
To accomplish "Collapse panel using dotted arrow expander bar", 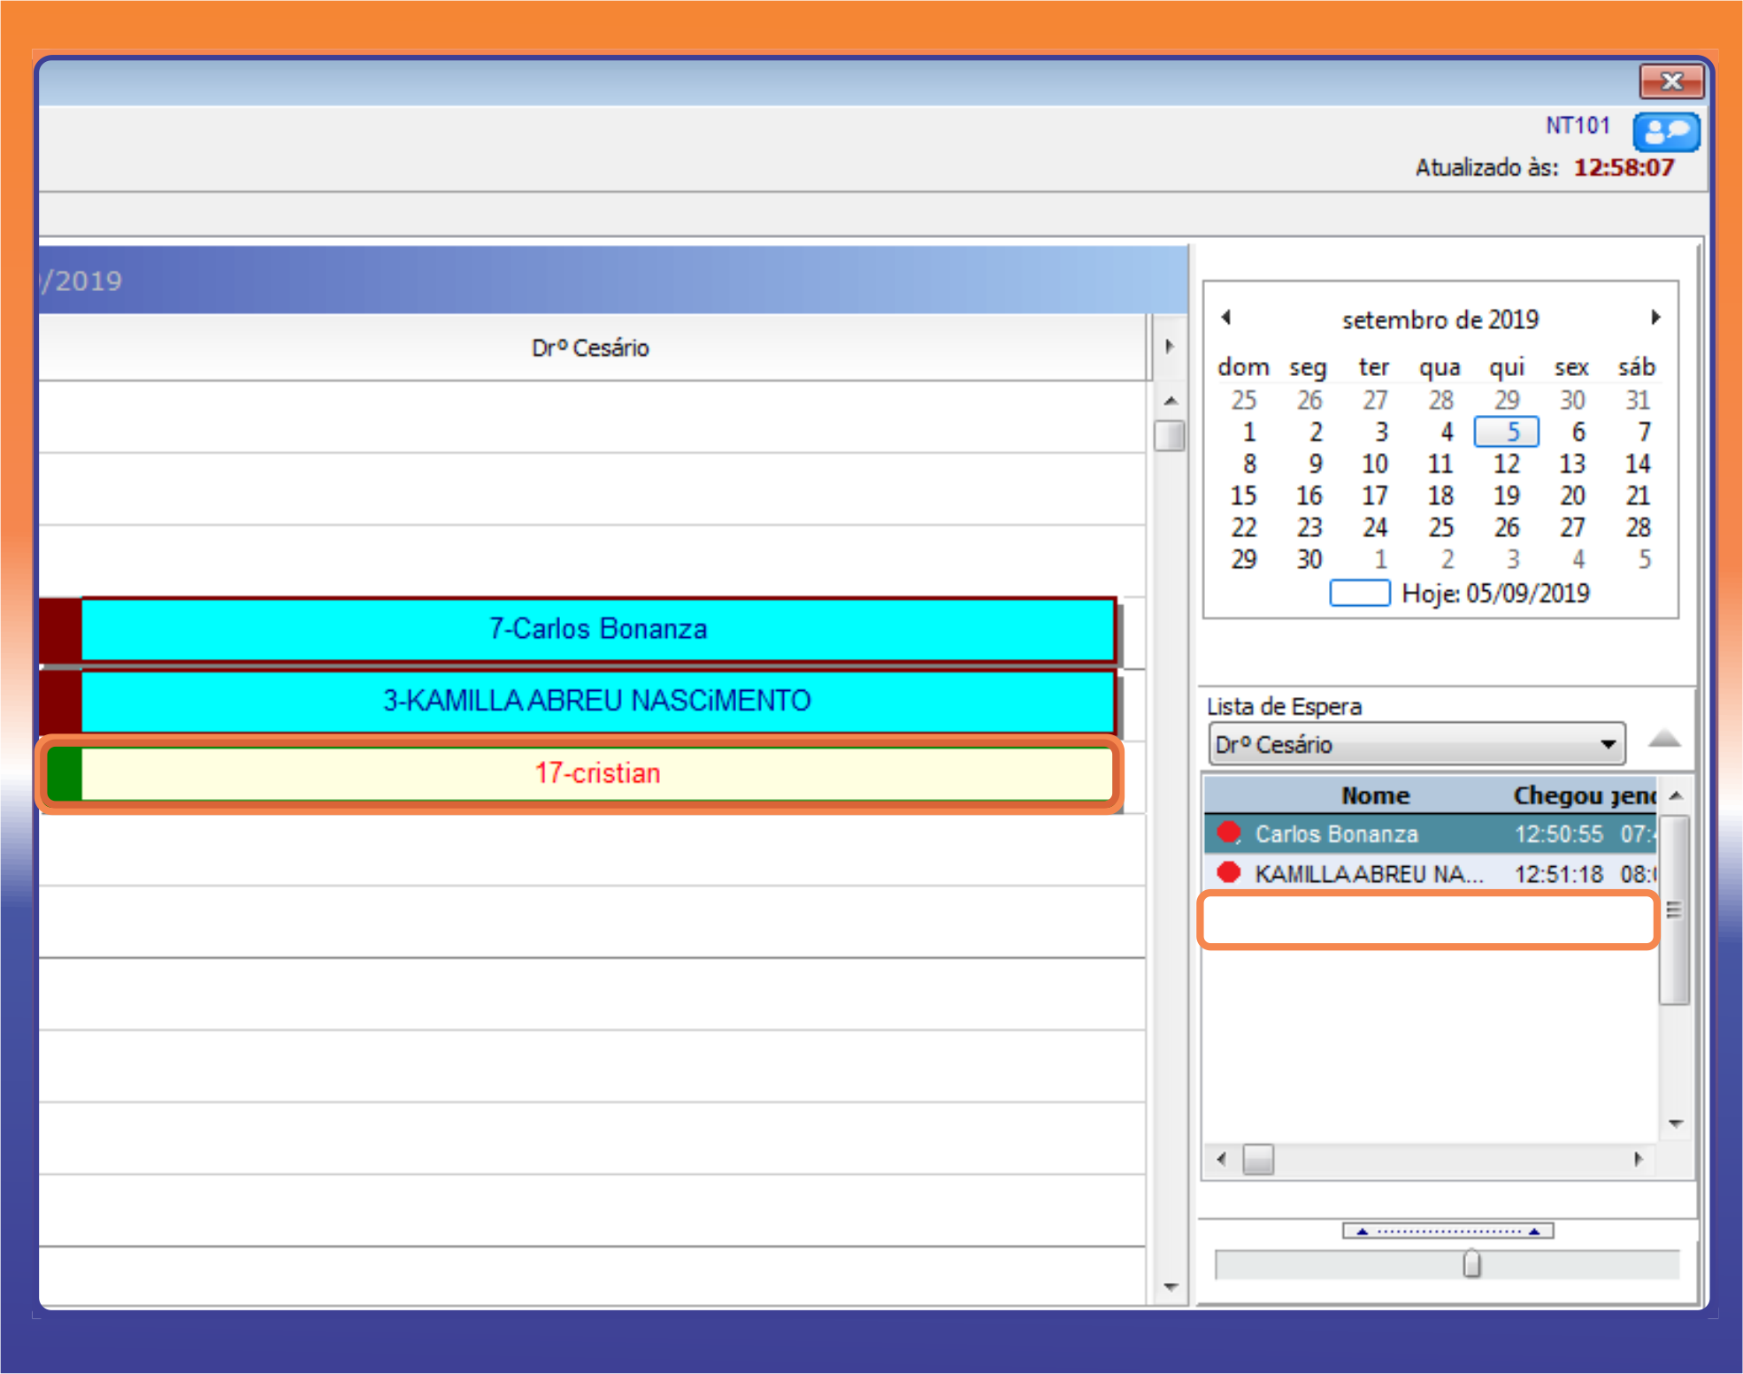I will (x=1447, y=1231).
